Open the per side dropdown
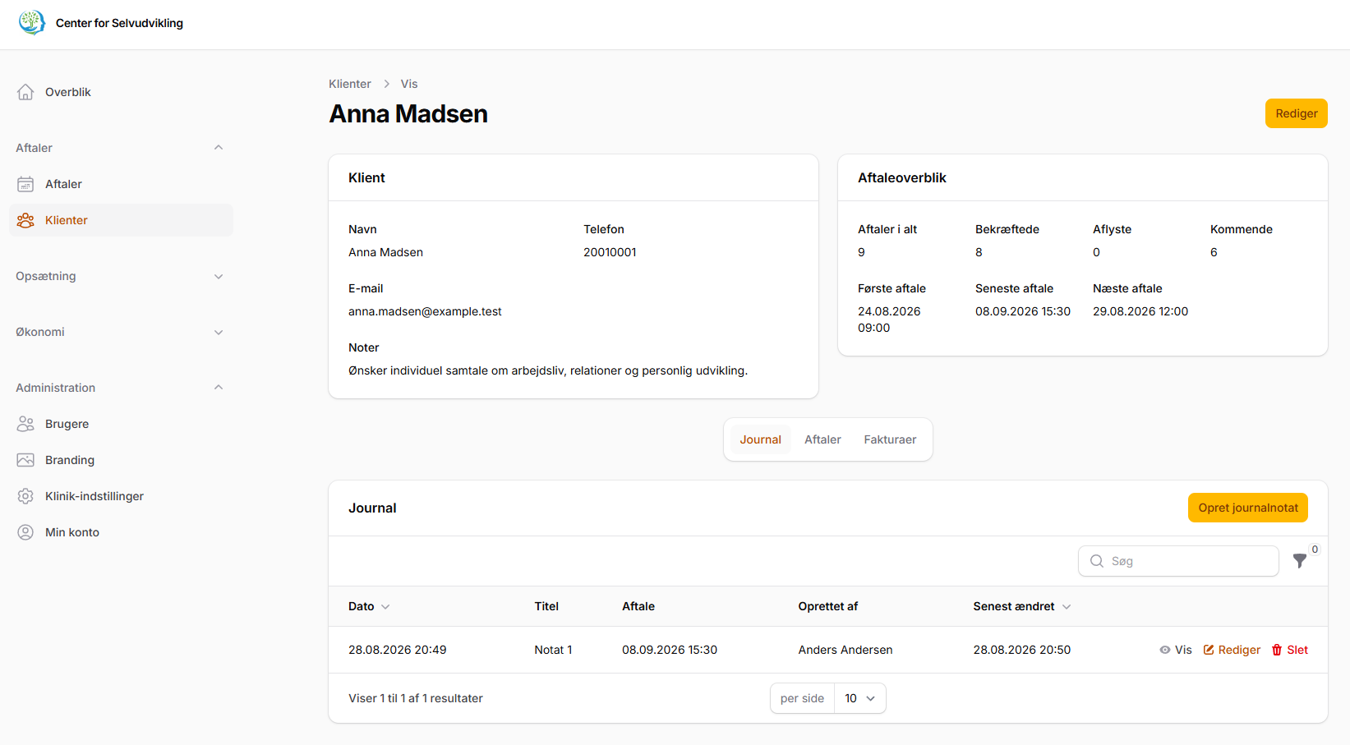The width and height of the screenshot is (1350, 745). [859, 698]
